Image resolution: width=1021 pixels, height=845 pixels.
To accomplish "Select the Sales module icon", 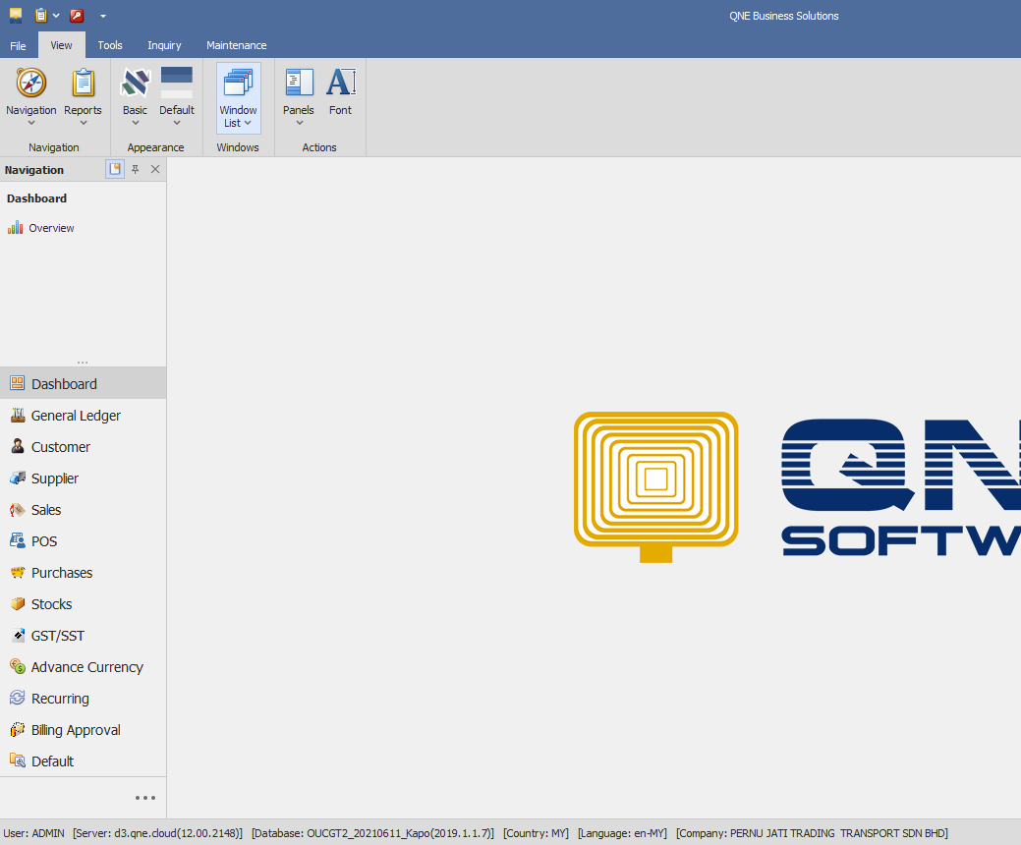I will 18,509.
